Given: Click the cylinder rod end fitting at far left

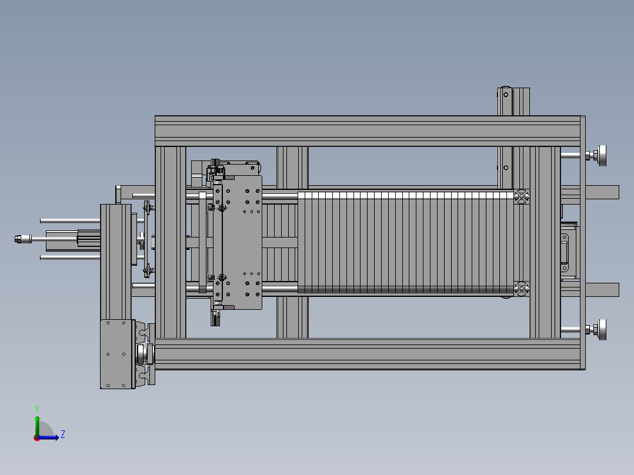Looking at the screenshot, I should [23, 239].
